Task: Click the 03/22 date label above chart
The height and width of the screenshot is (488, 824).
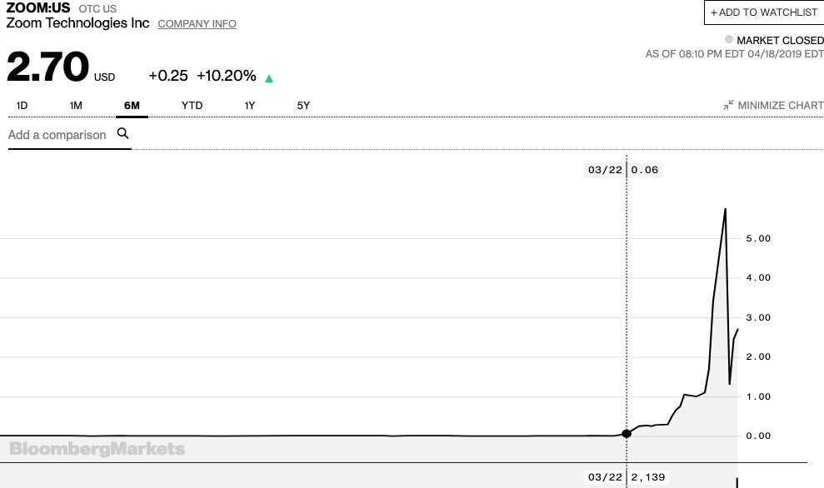Action: 605,170
